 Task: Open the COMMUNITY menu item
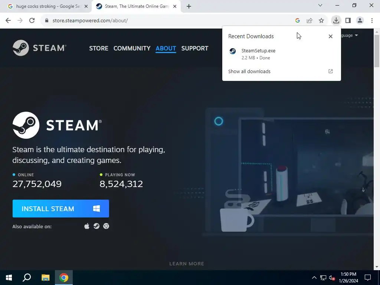coord(132,48)
